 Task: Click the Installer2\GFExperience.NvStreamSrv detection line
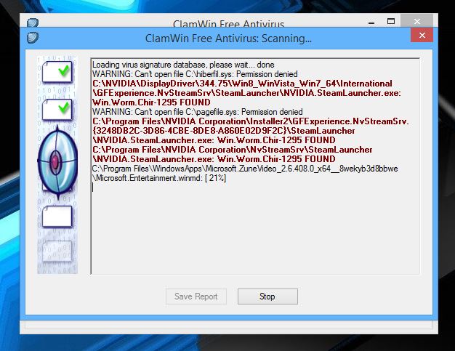(251, 121)
